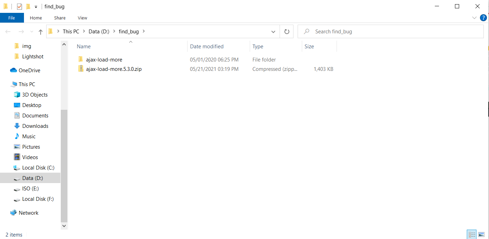Click the Help question mark icon
The image size is (489, 239).
tap(483, 18)
